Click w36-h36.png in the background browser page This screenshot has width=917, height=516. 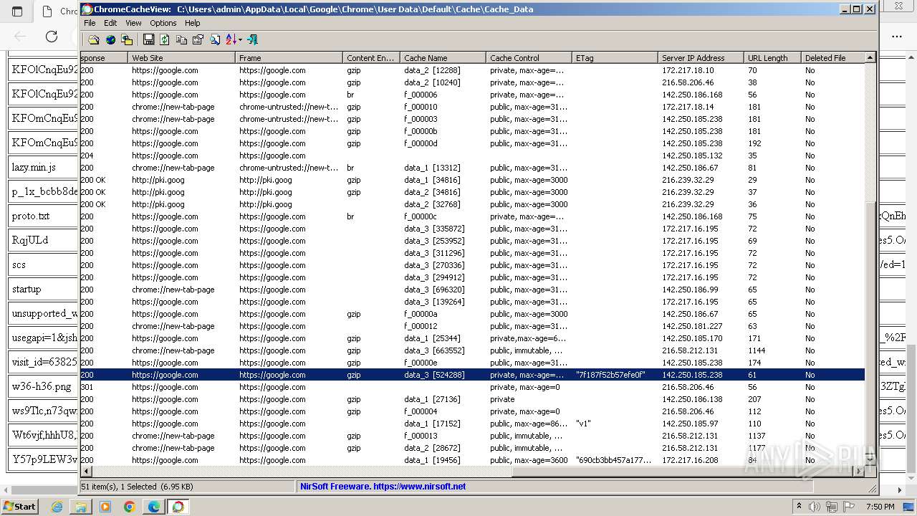pyautogui.click(x=42, y=386)
